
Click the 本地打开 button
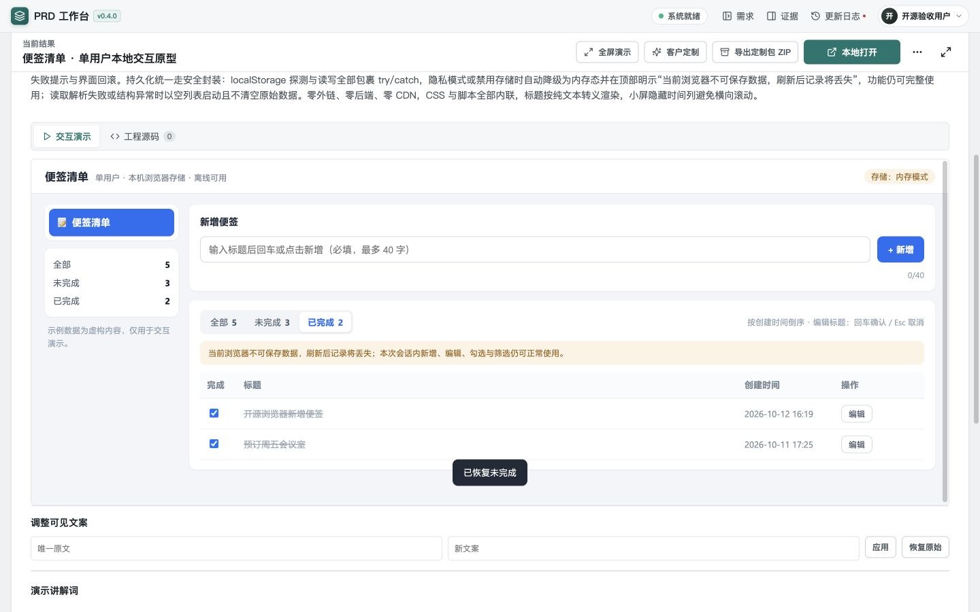(851, 52)
